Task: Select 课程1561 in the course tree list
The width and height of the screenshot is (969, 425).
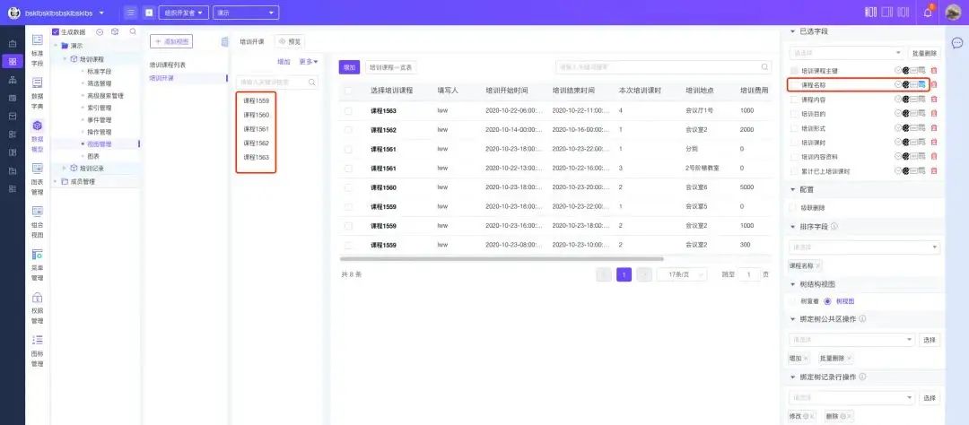Action: [256, 129]
